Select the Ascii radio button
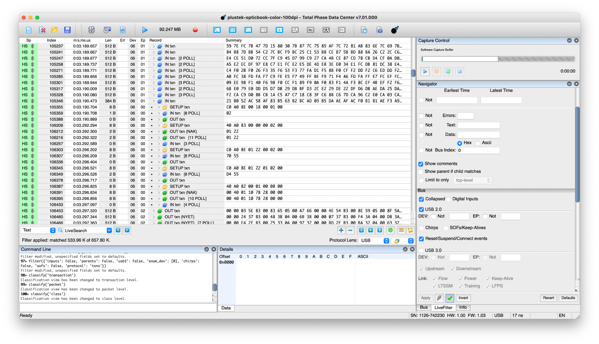This screenshot has height=344, width=599. (x=478, y=143)
